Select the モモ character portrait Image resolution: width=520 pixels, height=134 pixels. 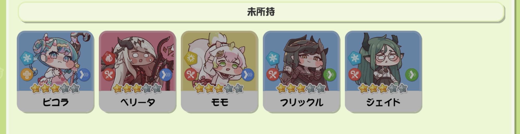coord(219,61)
